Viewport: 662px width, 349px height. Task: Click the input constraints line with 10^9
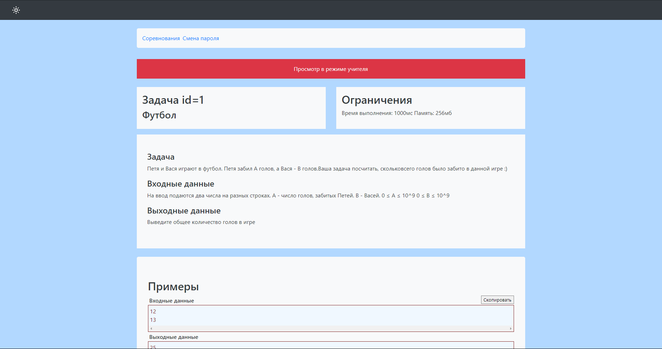pos(298,196)
